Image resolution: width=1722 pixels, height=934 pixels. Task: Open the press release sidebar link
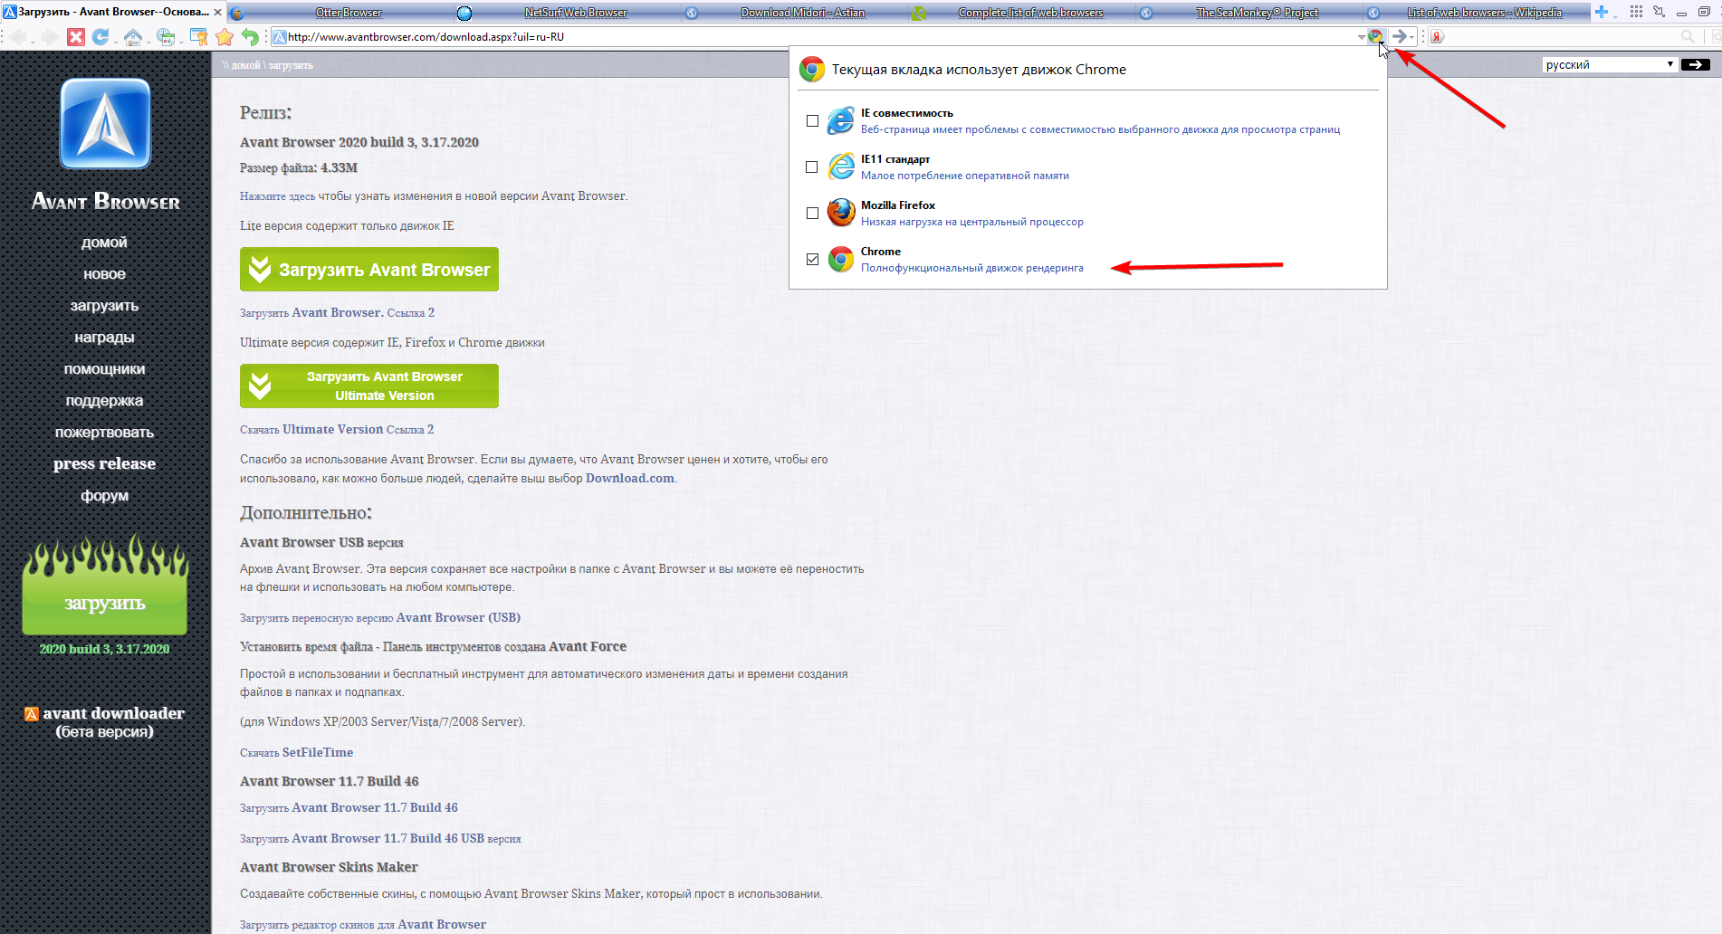[104, 464]
